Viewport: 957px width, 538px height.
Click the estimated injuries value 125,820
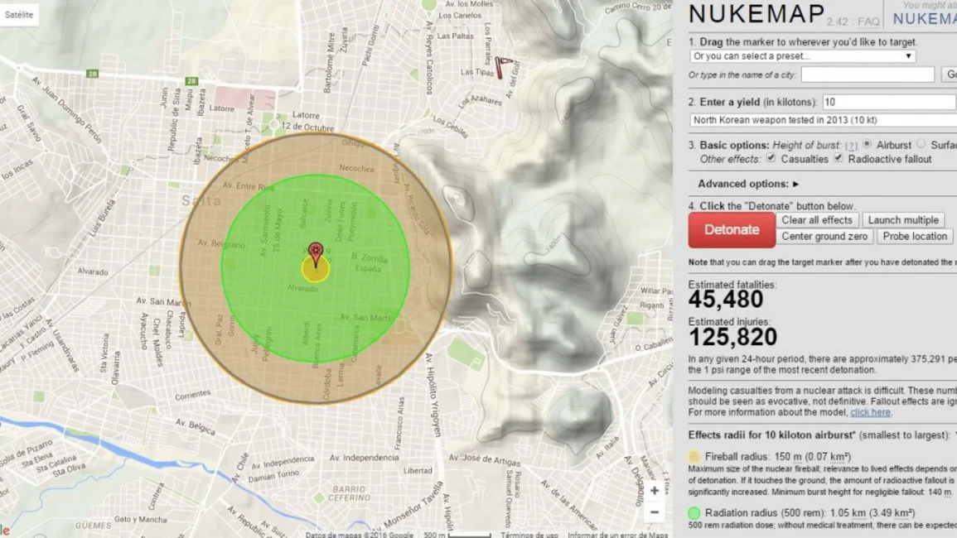[733, 337]
